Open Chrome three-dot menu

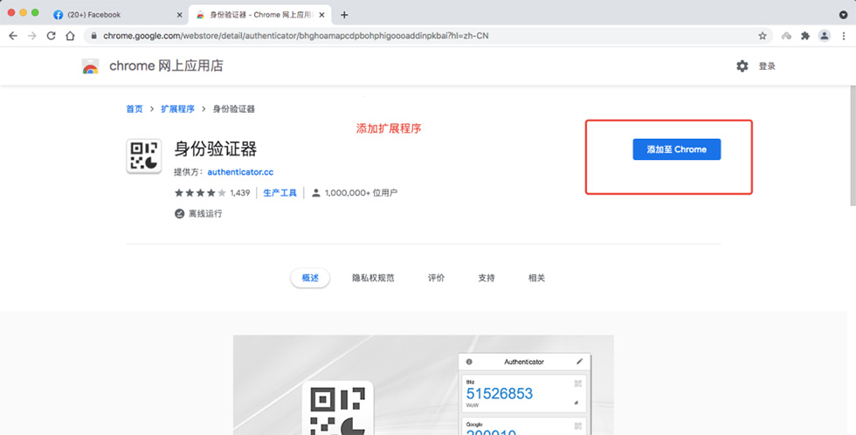point(844,36)
